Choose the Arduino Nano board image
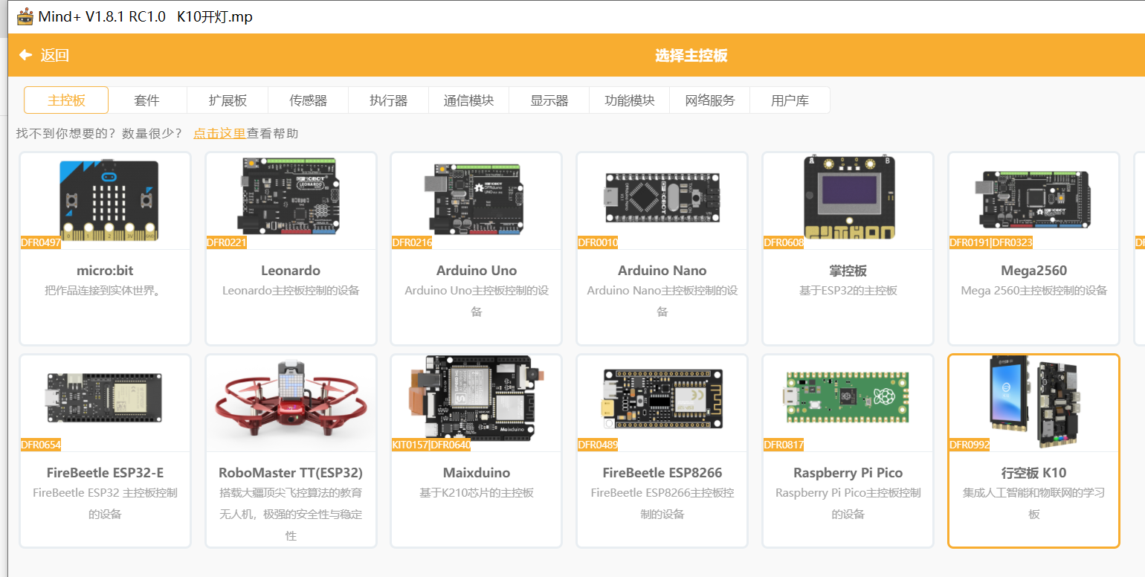 pyautogui.click(x=662, y=198)
